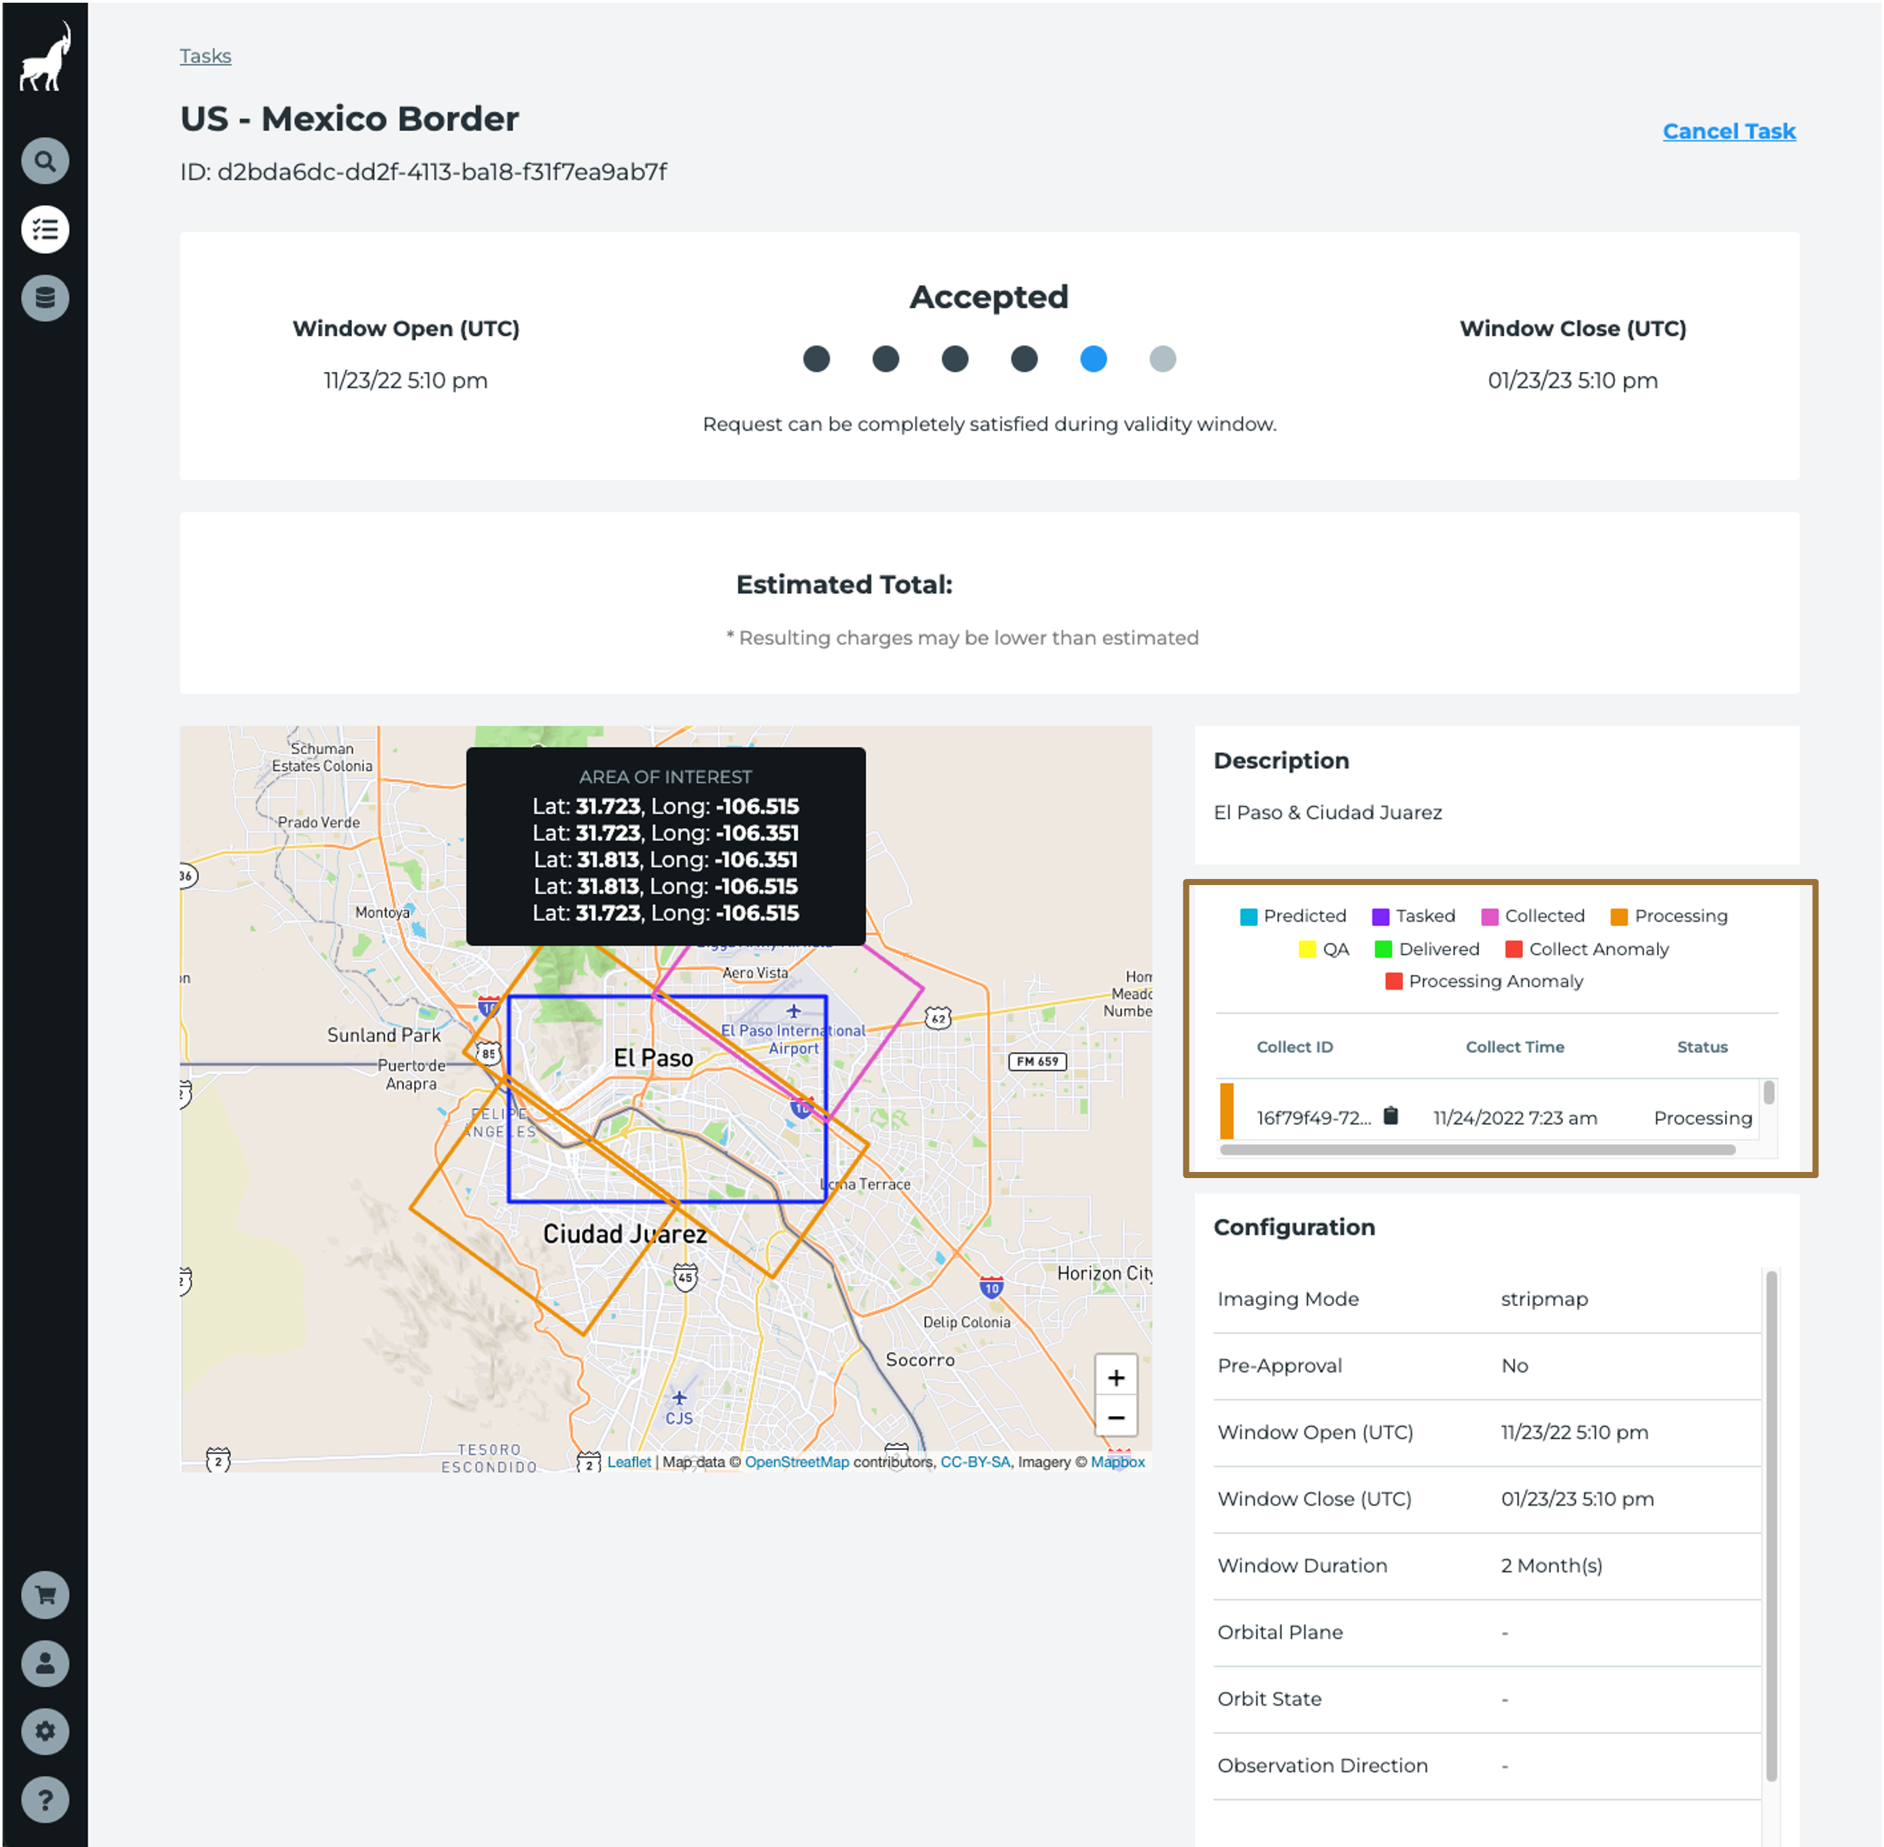Zoom in on the map
This screenshot has height=1847, width=1884.
[x=1116, y=1377]
